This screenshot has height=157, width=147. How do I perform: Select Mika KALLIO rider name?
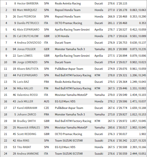[25, 88]
